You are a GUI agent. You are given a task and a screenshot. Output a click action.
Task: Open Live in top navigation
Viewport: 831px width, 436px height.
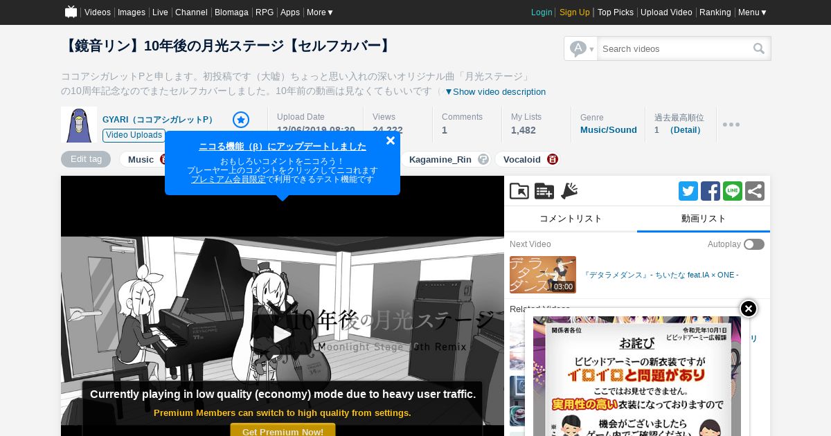point(160,12)
